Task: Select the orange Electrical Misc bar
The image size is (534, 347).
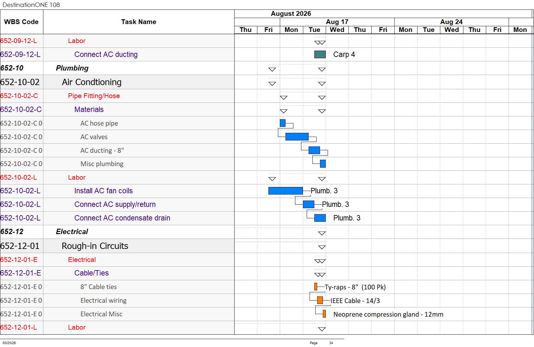Action: 324,314
